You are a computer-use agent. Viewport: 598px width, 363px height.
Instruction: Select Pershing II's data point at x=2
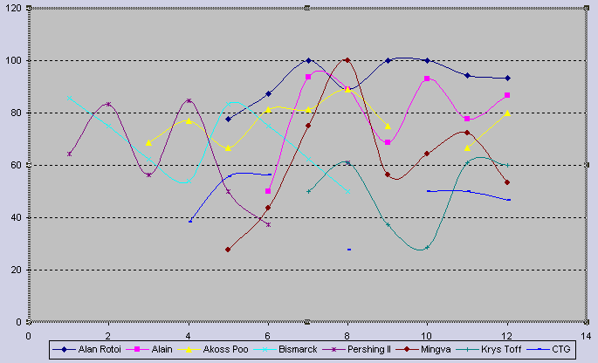click(108, 104)
